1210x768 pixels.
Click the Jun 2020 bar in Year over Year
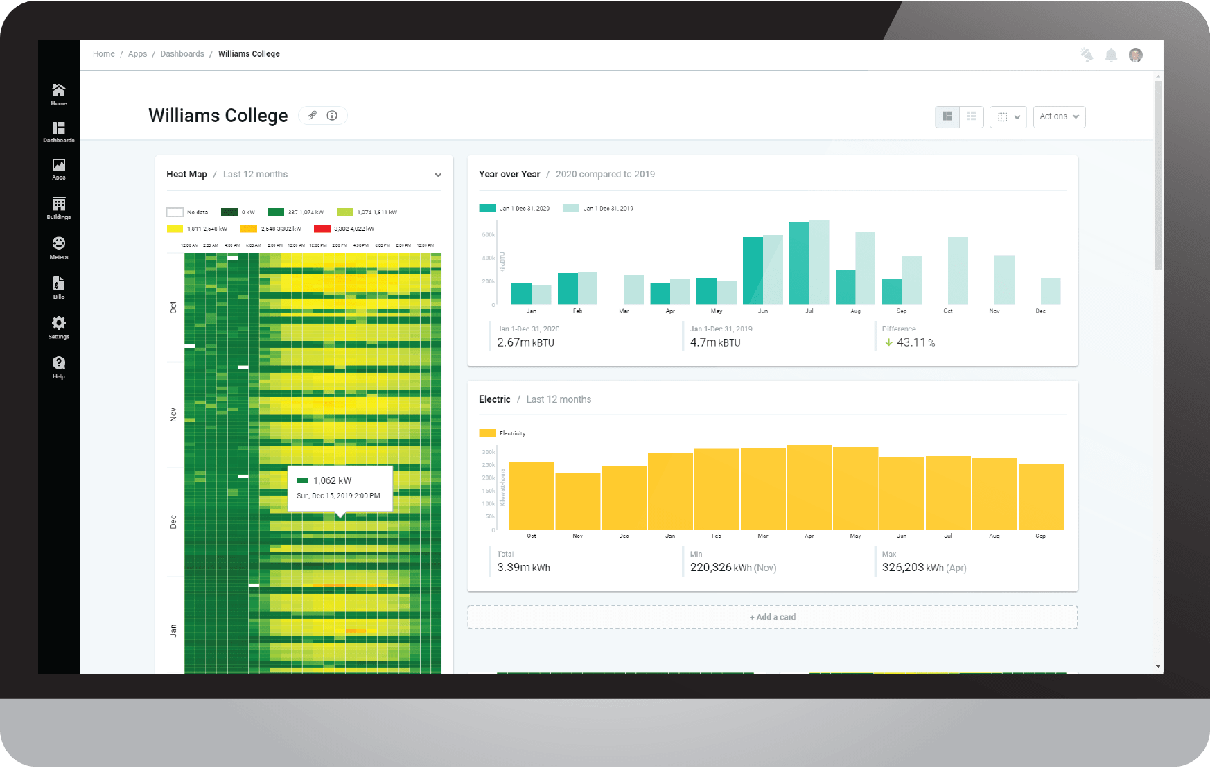[x=753, y=271]
